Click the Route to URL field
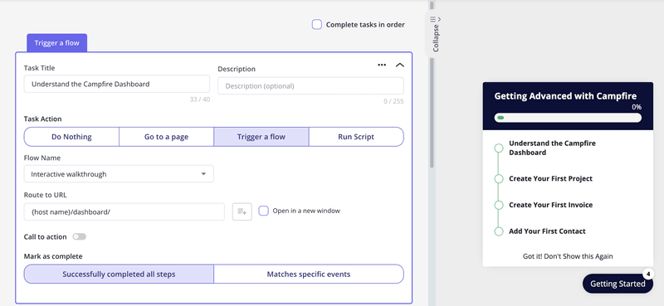The width and height of the screenshot is (664, 306). [x=124, y=211]
